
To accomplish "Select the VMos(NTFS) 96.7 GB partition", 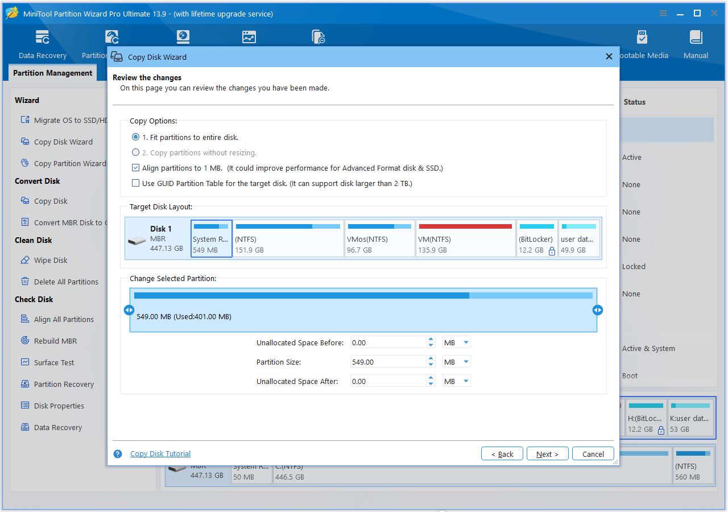I will (379, 238).
